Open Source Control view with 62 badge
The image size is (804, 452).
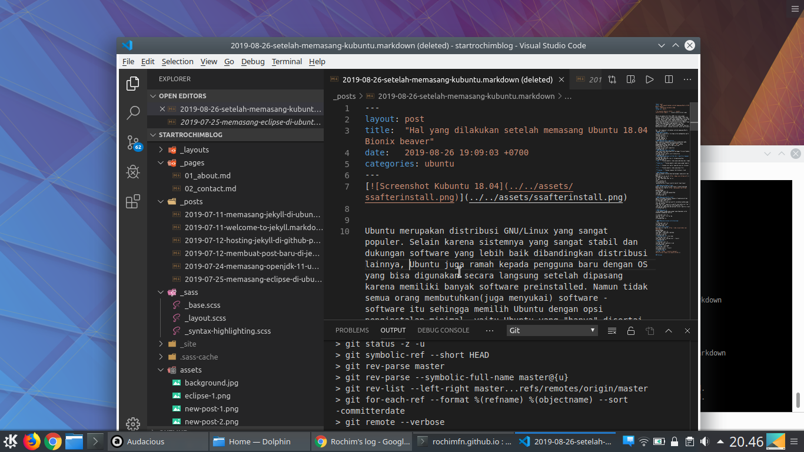(x=133, y=142)
